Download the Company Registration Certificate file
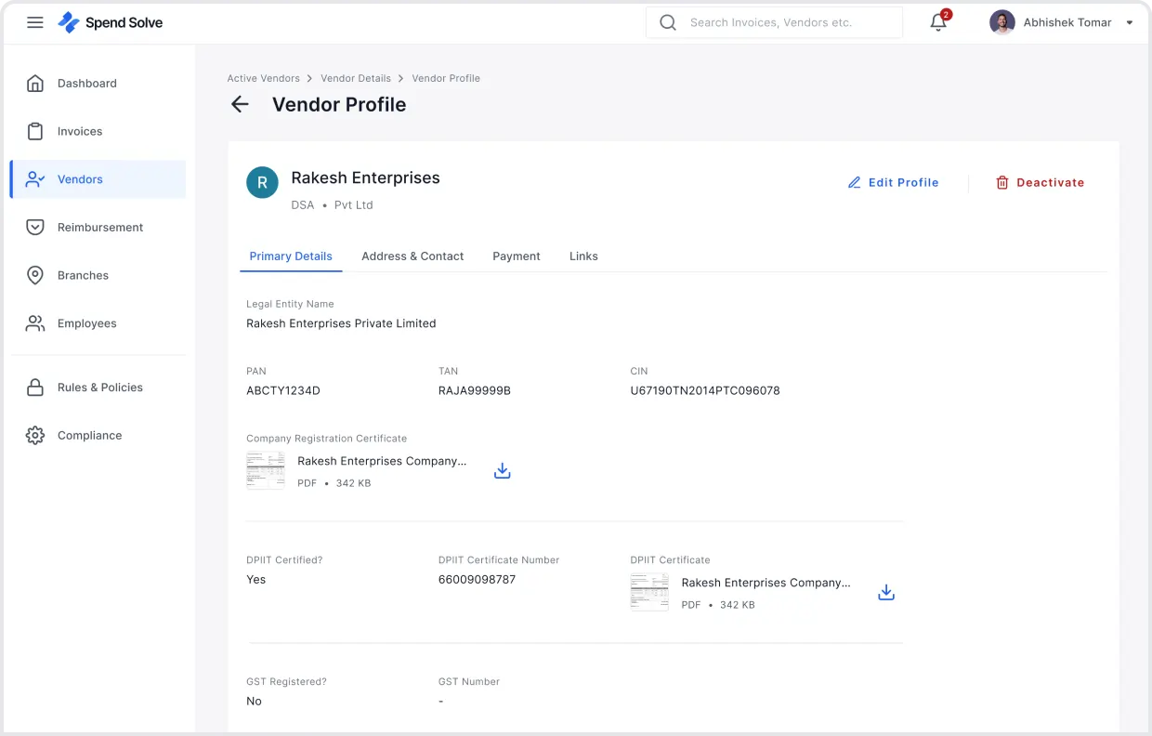 tap(503, 471)
